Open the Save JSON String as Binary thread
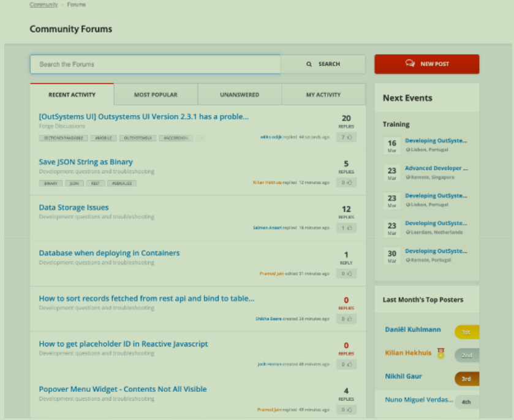Viewport: 514px width, 420px height. click(85, 162)
